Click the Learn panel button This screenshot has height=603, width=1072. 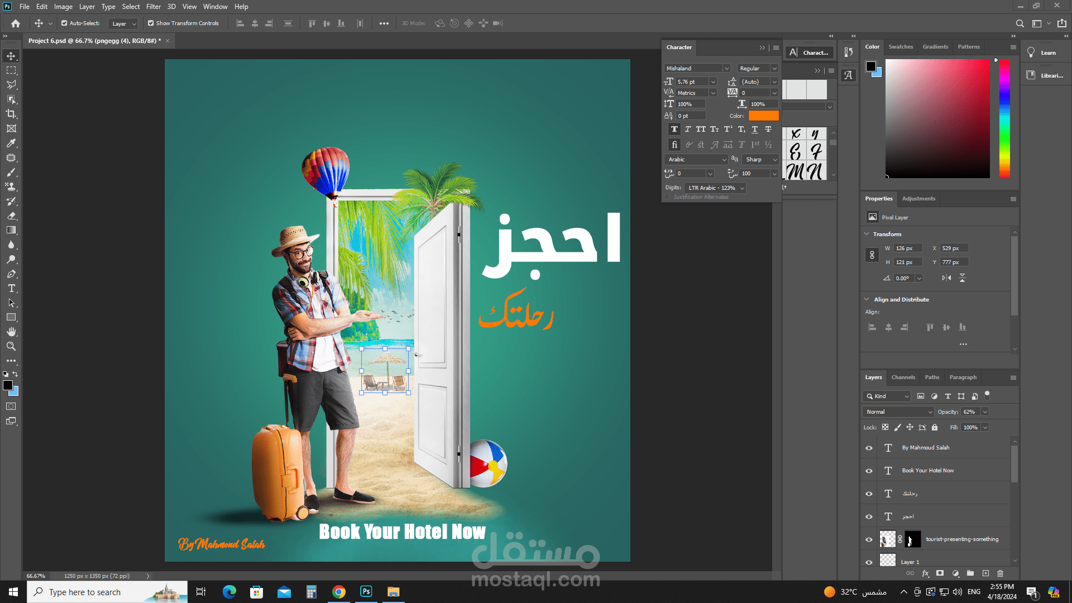tap(1042, 52)
